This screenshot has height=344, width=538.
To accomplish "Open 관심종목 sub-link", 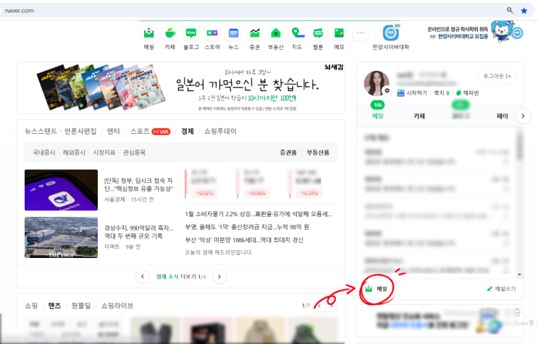I will 134,152.
